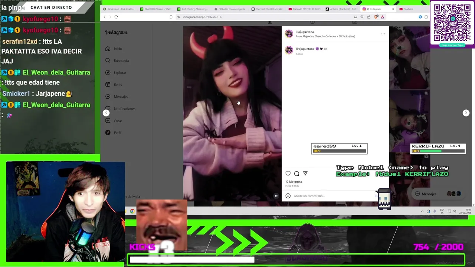Click the browser share page icon

[368, 17]
